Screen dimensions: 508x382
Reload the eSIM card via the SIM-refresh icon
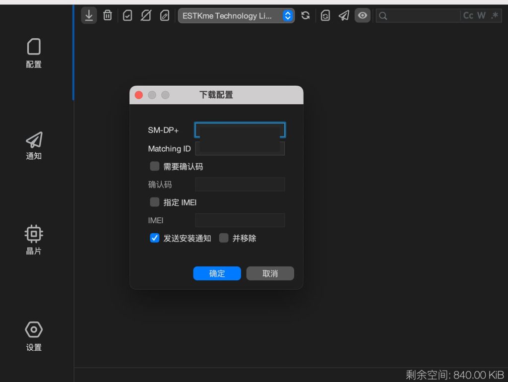coord(325,15)
